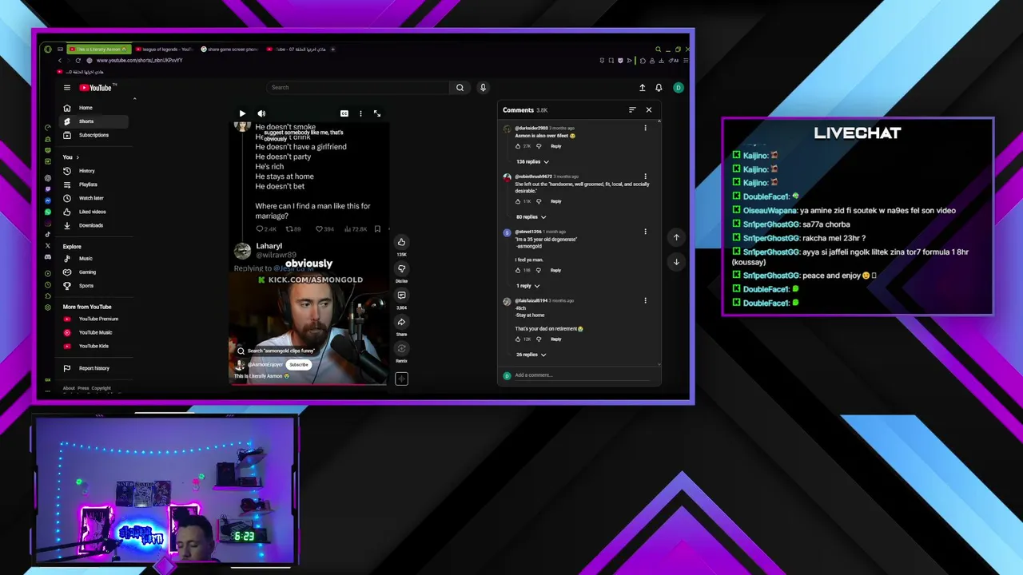Image resolution: width=1023 pixels, height=575 pixels.
Task: Open the notifications bell
Action: click(659, 88)
